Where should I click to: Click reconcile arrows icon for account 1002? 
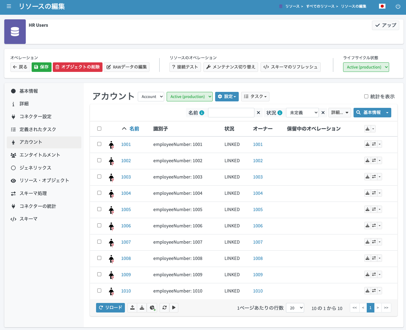[x=374, y=160]
